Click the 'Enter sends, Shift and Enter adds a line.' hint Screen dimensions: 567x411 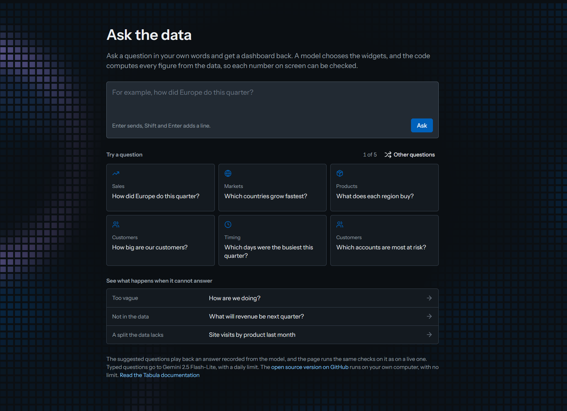coord(161,126)
